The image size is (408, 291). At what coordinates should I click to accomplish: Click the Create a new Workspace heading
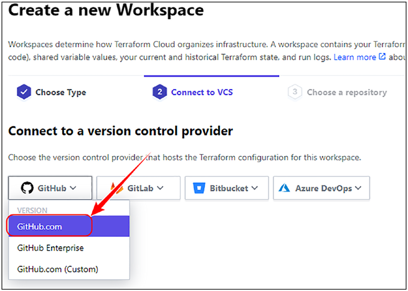tap(106, 10)
